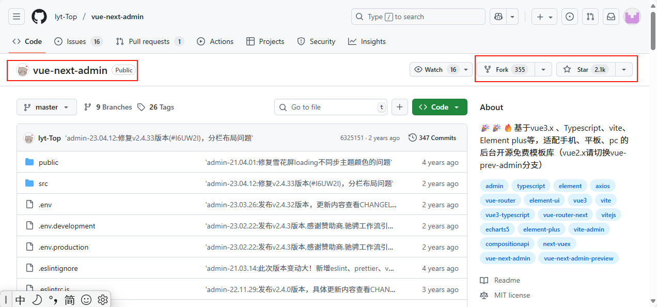
Task: Click the GitHub octocat logo
Action: 39,17
